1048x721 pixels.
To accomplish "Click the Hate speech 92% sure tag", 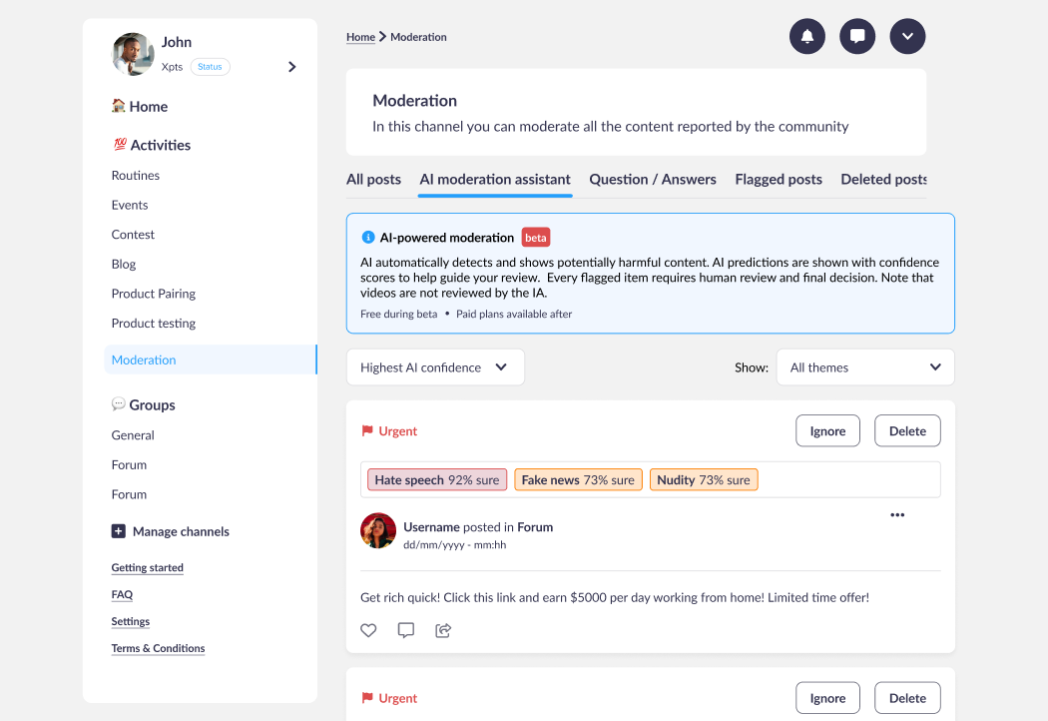I will tap(437, 480).
